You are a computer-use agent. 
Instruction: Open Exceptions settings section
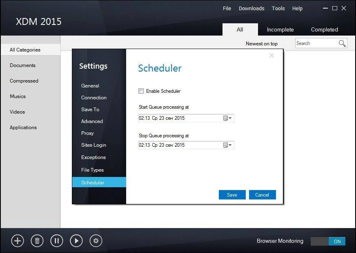pos(93,157)
